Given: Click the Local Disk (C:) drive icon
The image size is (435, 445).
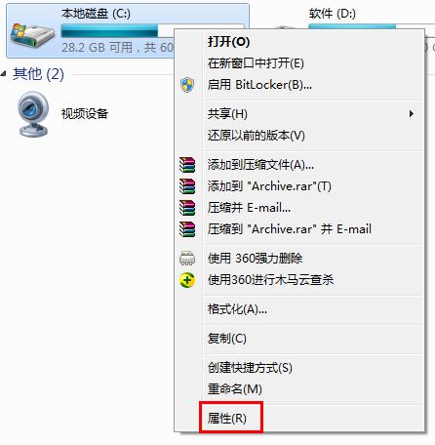Looking at the screenshot, I should (x=32, y=35).
